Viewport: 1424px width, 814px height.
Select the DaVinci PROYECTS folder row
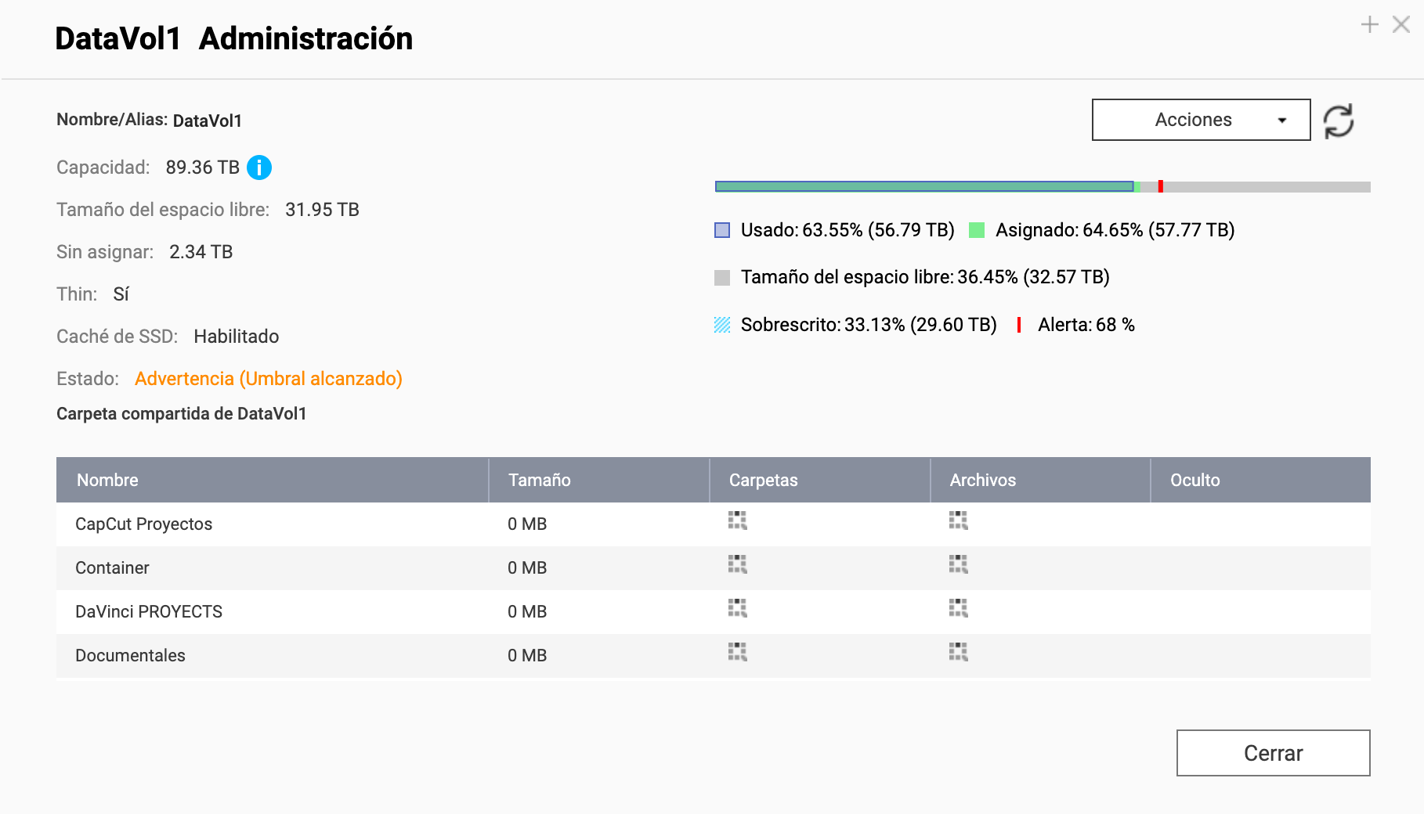coord(149,612)
